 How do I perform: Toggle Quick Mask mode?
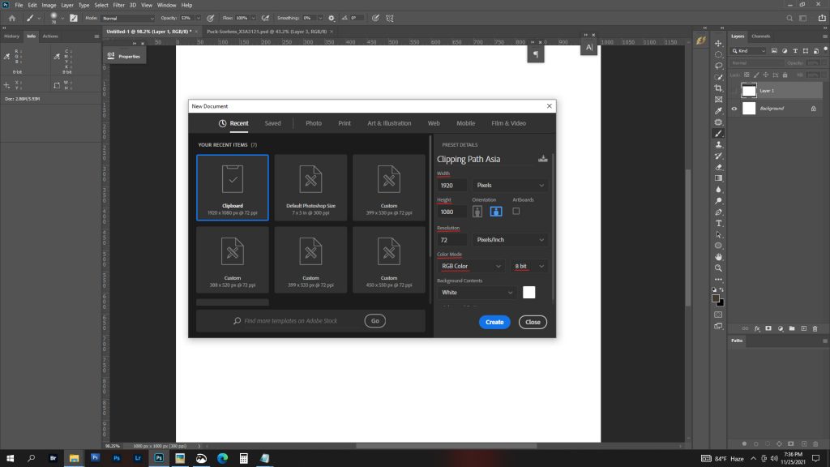(718, 315)
